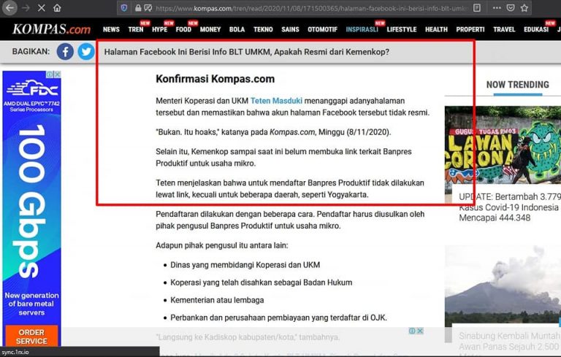Click the FDC logo in advertisement

pyautogui.click(x=32, y=88)
